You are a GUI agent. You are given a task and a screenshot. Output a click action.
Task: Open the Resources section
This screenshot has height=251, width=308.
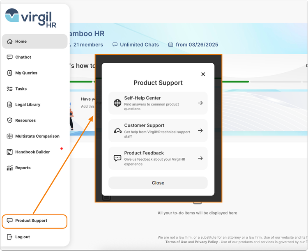pyautogui.click(x=34, y=120)
